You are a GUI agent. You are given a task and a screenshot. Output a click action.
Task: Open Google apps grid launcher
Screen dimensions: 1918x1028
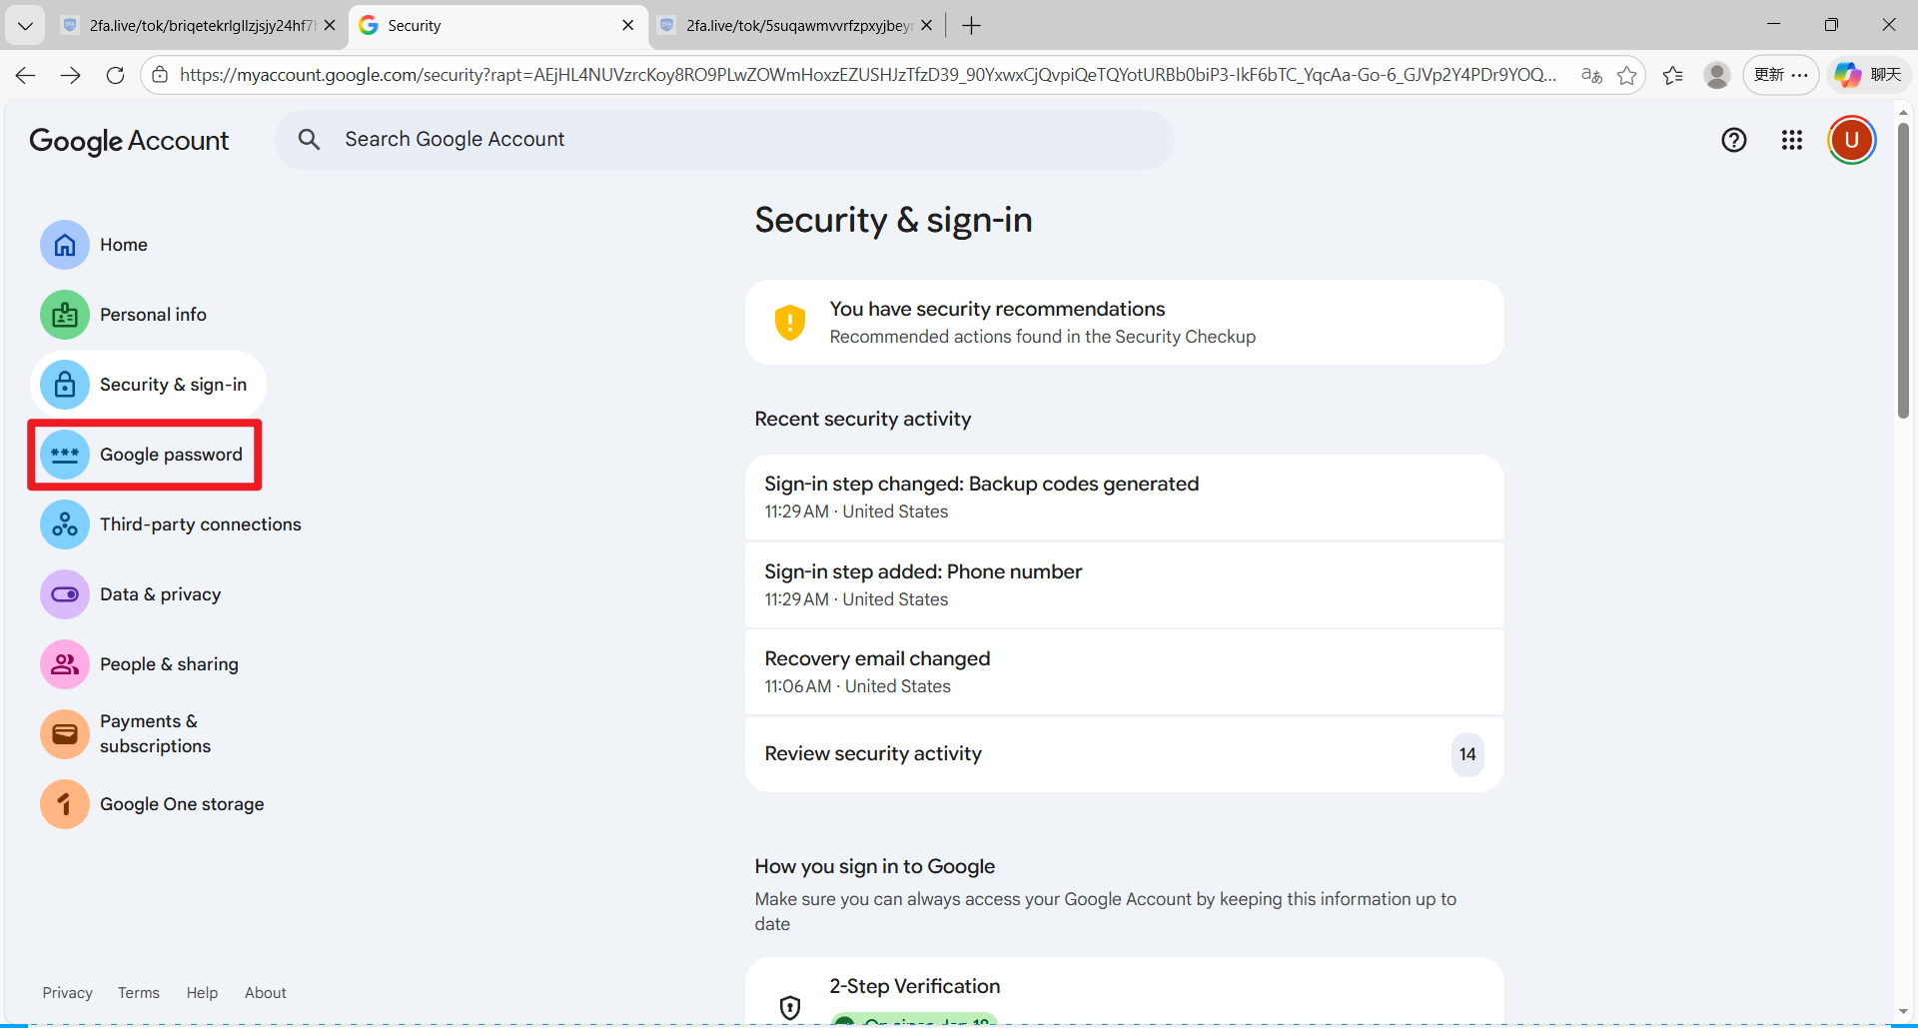tap(1791, 140)
